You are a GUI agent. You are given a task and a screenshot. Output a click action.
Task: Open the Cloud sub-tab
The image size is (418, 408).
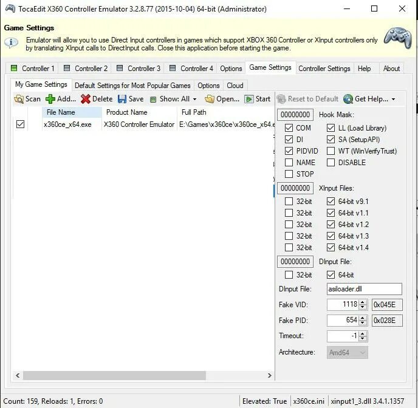tap(235, 86)
